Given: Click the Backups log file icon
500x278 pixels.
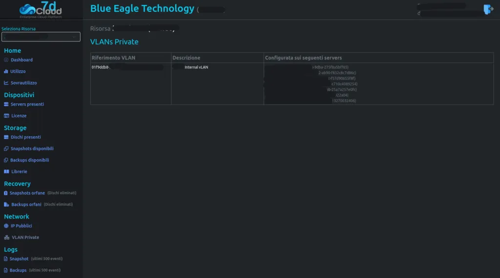Looking at the screenshot, I should coord(5,270).
